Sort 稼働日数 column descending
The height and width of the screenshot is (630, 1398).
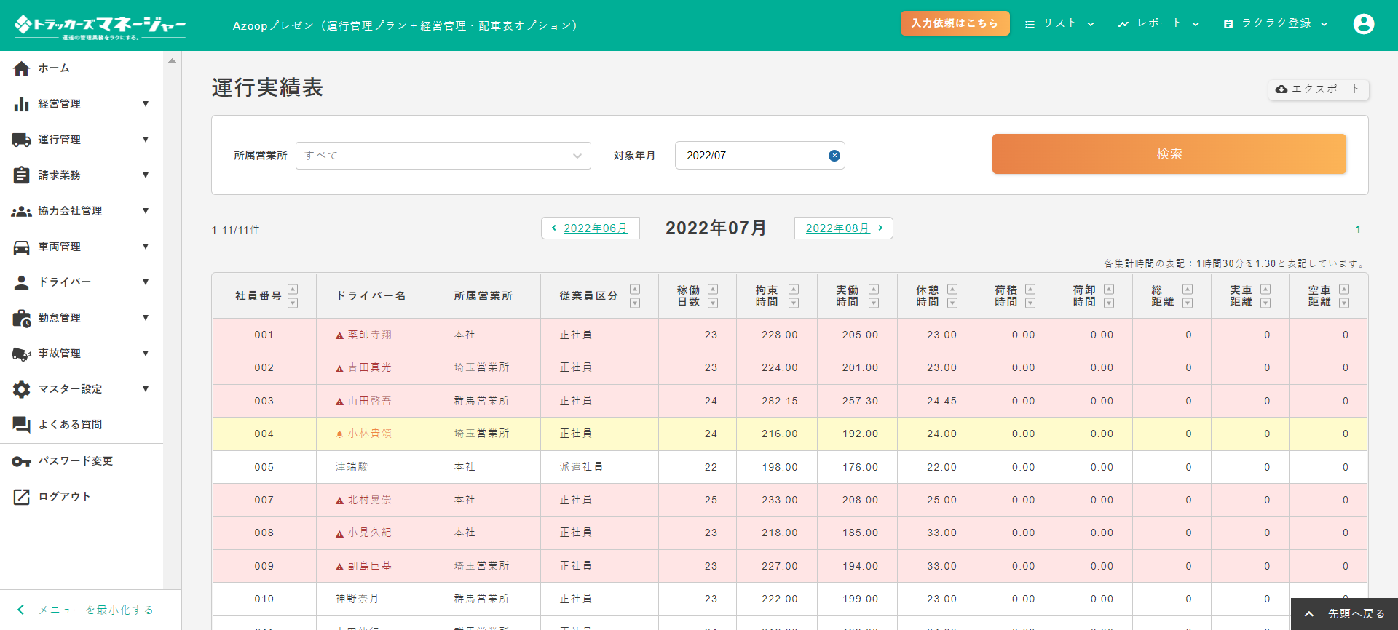pyautogui.click(x=713, y=303)
